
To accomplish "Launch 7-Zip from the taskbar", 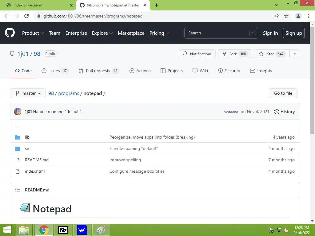I will tap(63, 230).
